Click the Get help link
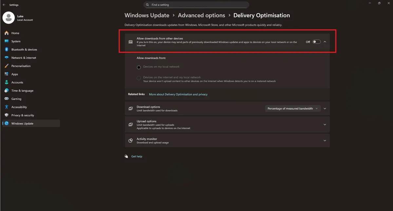Image resolution: width=393 pixels, height=211 pixels. (x=137, y=156)
